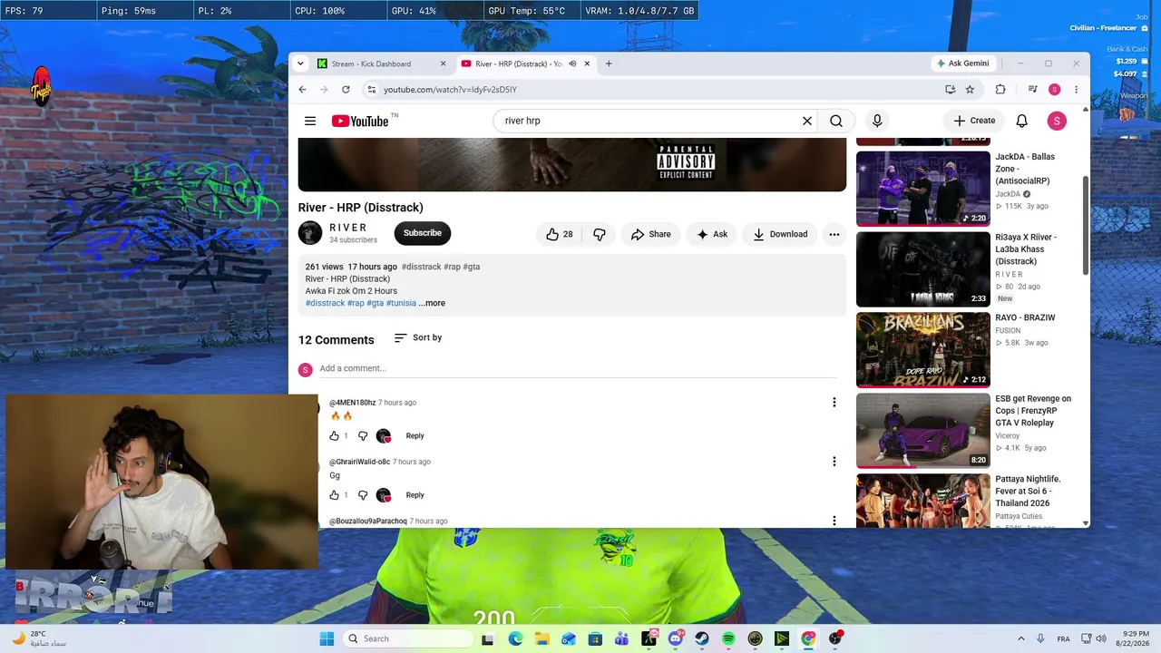Open the #tunisia hashtag link

(x=401, y=303)
